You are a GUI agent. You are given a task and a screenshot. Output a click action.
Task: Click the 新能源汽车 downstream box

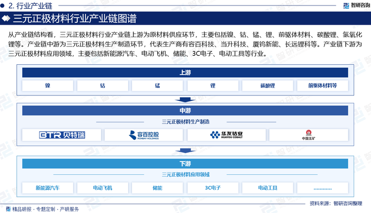pos(47,188)
